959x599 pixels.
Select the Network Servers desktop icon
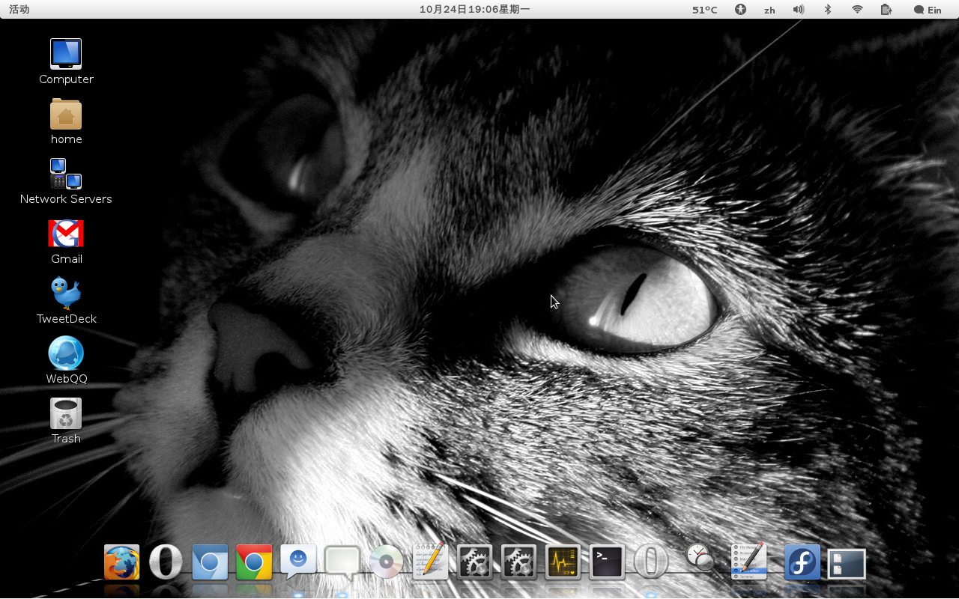coord(66,181)
